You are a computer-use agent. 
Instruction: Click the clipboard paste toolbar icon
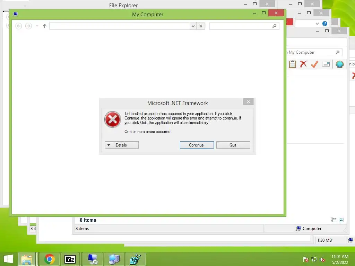pyautogui.click(x=293, y=64)
